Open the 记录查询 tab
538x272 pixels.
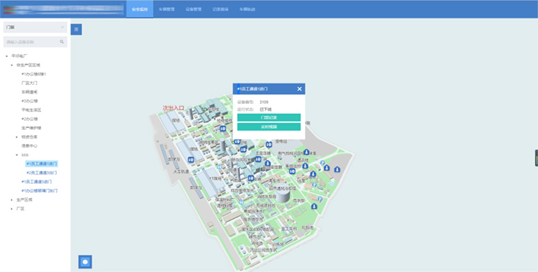(220, 10)
